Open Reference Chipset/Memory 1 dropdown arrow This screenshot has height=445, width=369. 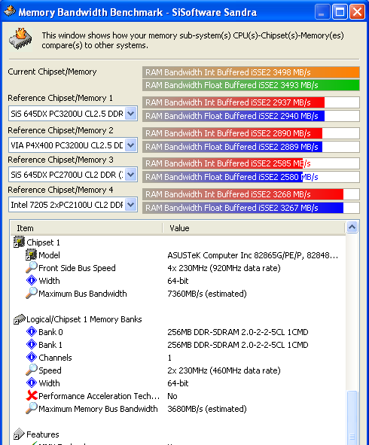[130, 114]
